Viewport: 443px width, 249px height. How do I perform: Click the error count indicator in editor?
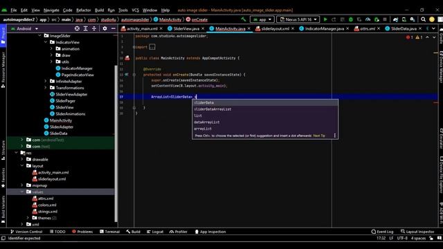click(x=409, y=37)
